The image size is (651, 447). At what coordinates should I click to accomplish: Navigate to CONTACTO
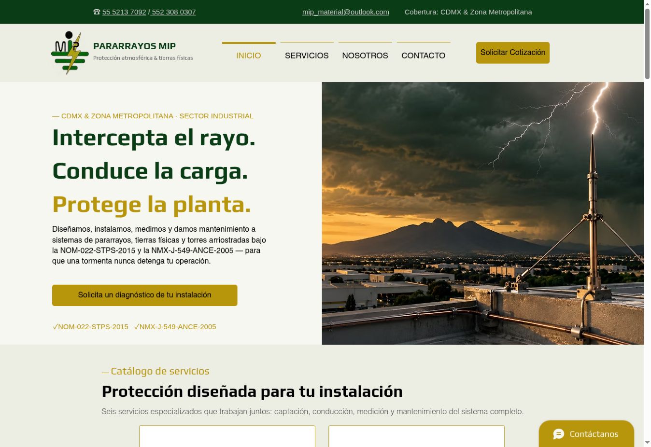pos(424,56)
